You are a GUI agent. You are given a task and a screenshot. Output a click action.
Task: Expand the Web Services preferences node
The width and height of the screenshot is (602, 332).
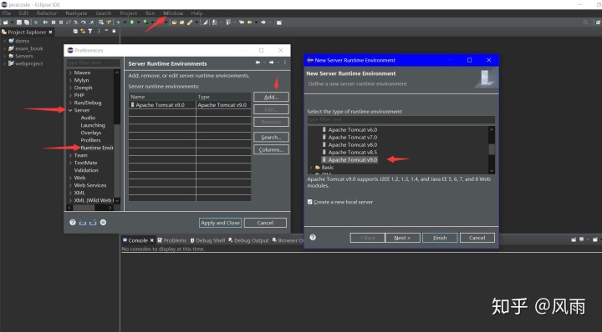click(x=70, y=185)
